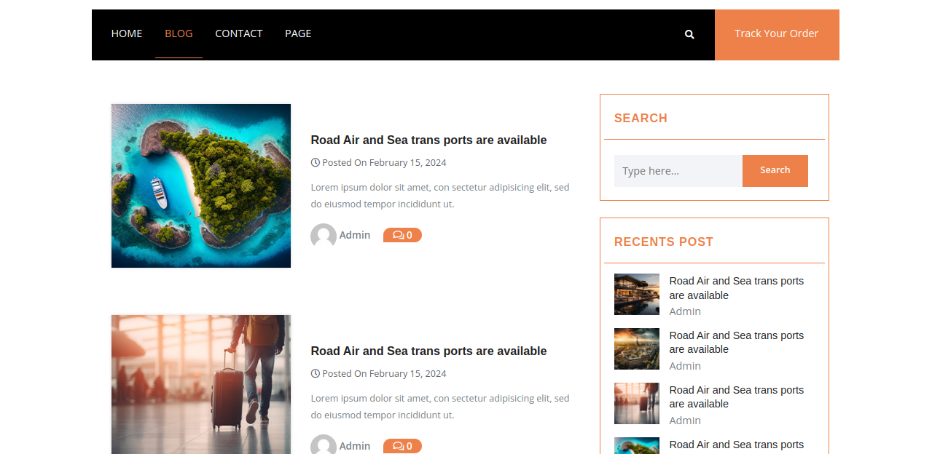Click the search magnifier icon in navbar
Viewport: 932px width, 454px height.
[689, 34]
